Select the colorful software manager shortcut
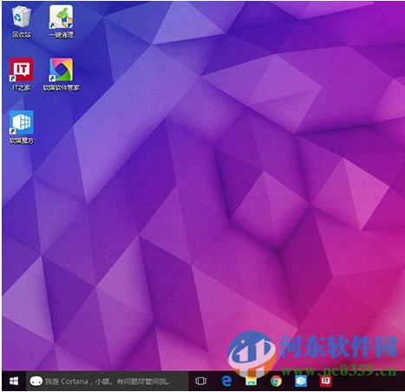The width and height of the screenshot is (405, 392). (61, 75)
